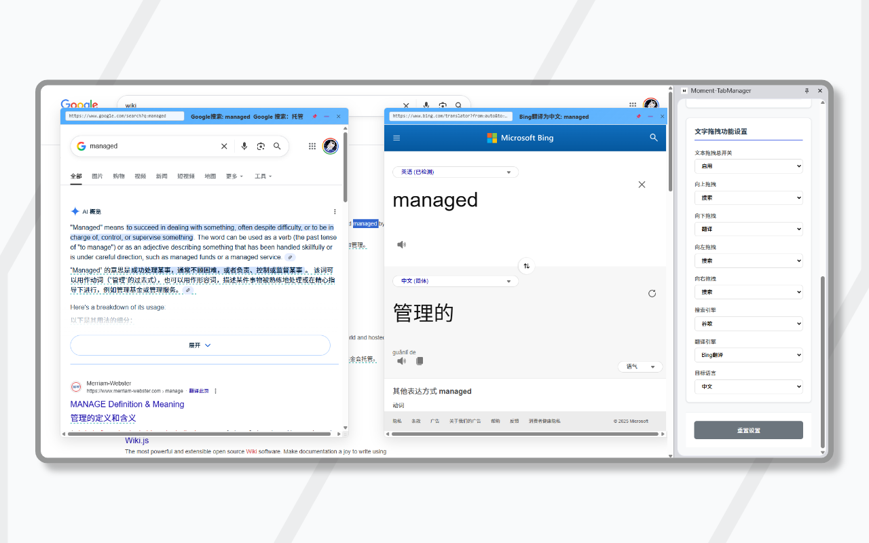Switch to the 购物 tab

[119, 176]
